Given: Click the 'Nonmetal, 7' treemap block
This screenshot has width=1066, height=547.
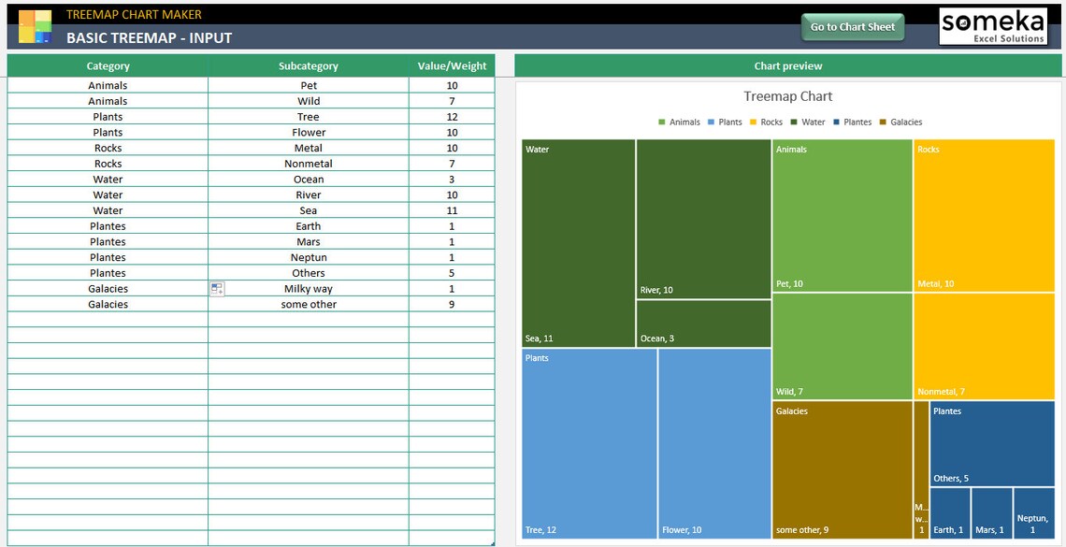Looking at the screenshot, I should [x=987, y=346].
